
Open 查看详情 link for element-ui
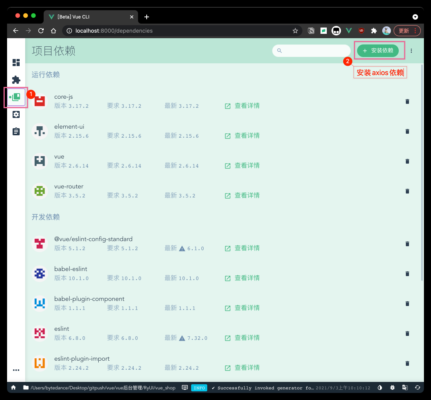(242, 136)
